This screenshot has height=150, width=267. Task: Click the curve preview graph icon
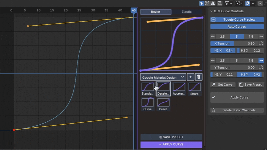(213, 20)
